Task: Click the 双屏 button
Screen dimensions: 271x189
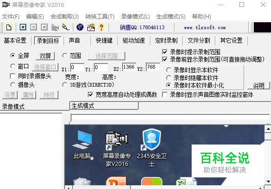Action: (x=45, y=56)
